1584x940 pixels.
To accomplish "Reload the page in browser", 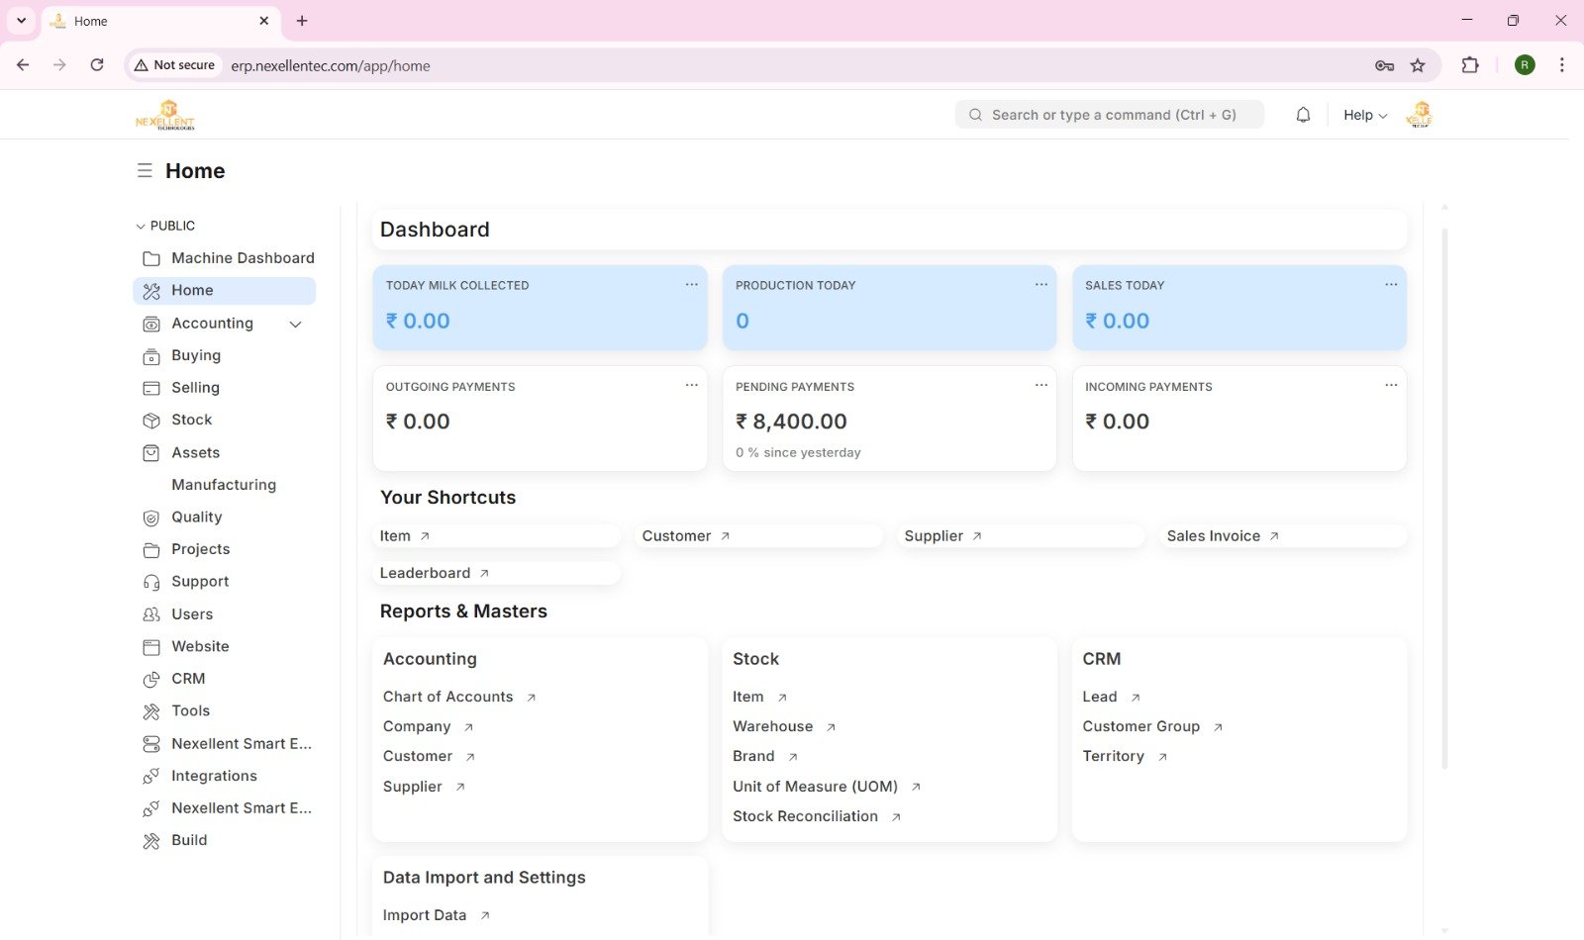I will click(97, 65).
